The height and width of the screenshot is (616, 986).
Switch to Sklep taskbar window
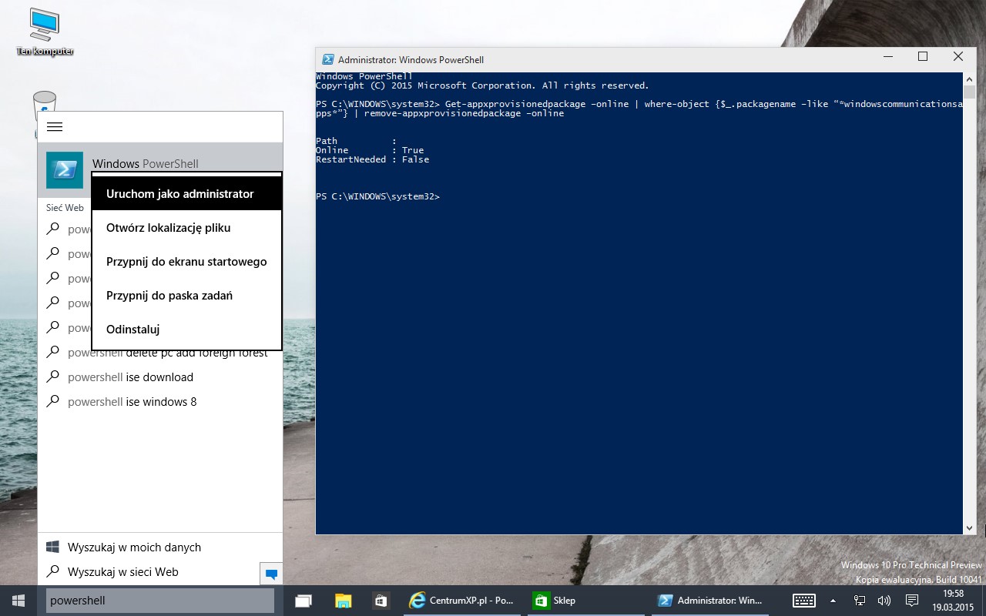585,601
